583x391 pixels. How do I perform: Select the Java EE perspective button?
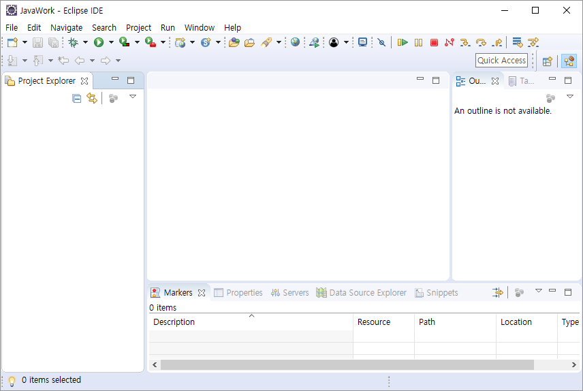tap(569, 61)
